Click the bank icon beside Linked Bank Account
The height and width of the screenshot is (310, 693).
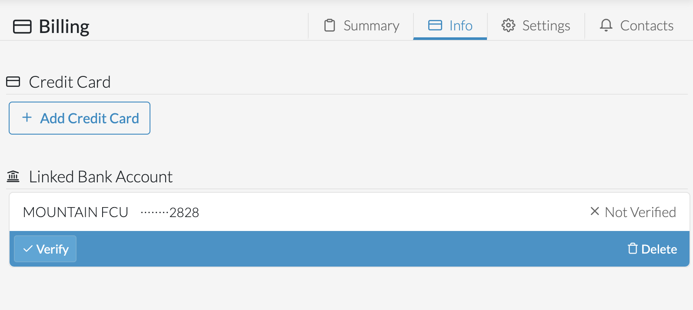tap(13, 176)
